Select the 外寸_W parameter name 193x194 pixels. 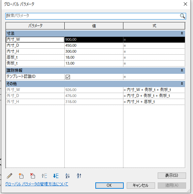point(35,90)
